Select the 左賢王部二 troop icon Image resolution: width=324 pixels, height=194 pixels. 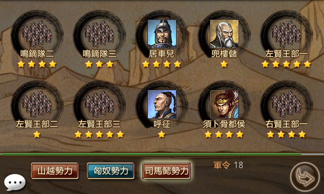coord(37,104)
